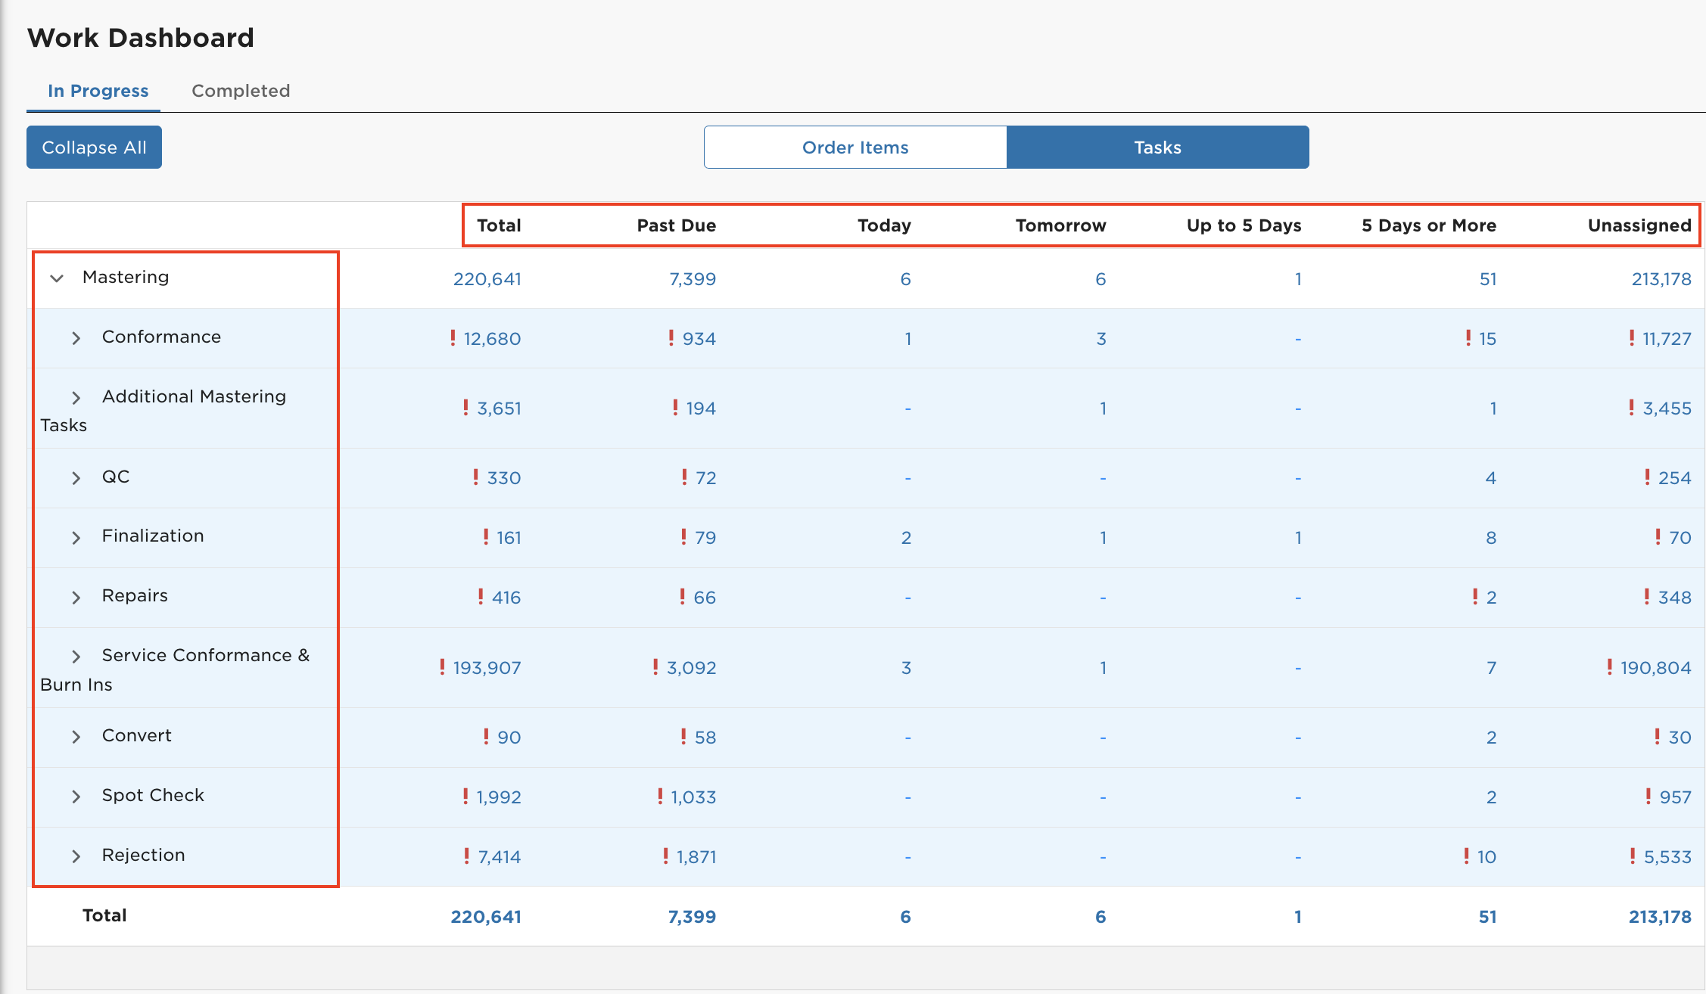Click the Up to 5 Days header
This screenshot has height=994, width=1706.
coord(1244,225)
